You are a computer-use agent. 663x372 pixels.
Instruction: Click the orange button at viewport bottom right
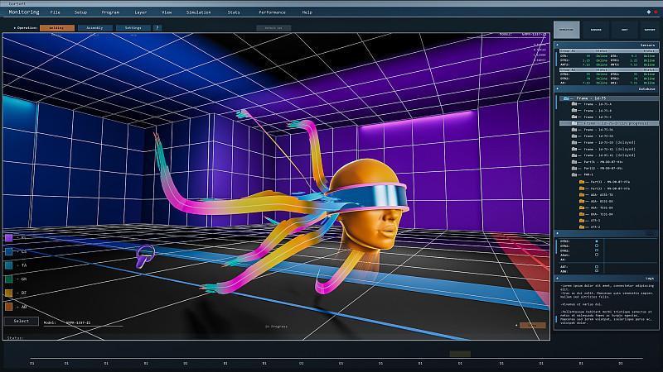pyautogui.click(x=532, y=325)
